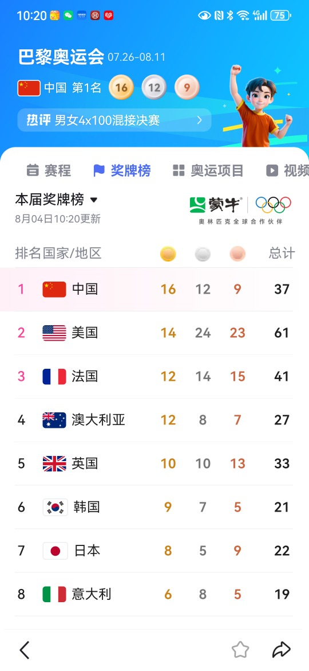
Task: Switch to the 奥运项目 tab
Action: pyautogui.click(x=208, y=170)
